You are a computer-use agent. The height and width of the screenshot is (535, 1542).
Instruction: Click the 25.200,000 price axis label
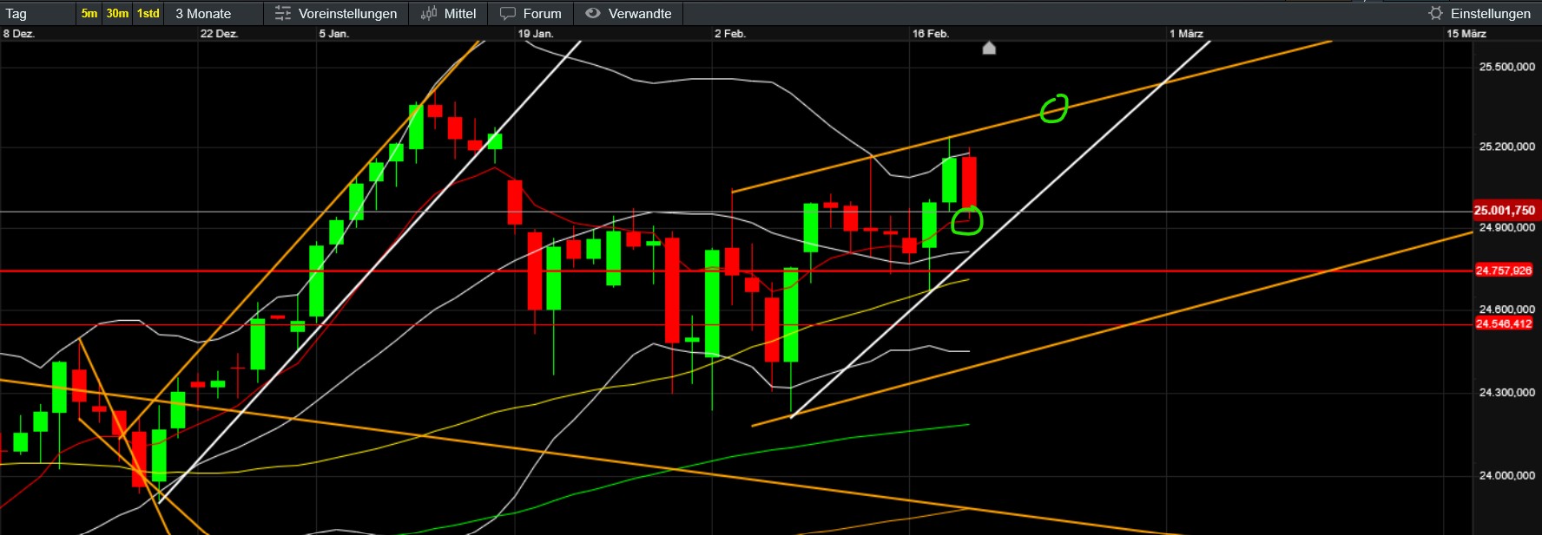(x=1507, y=147)
